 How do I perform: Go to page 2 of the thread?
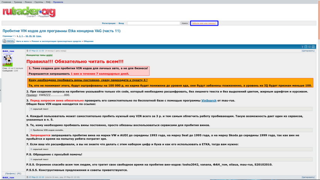click(20, 36)
